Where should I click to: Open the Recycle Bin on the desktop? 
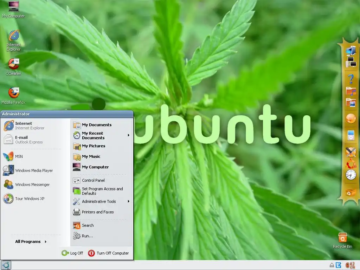pos(342,240)
